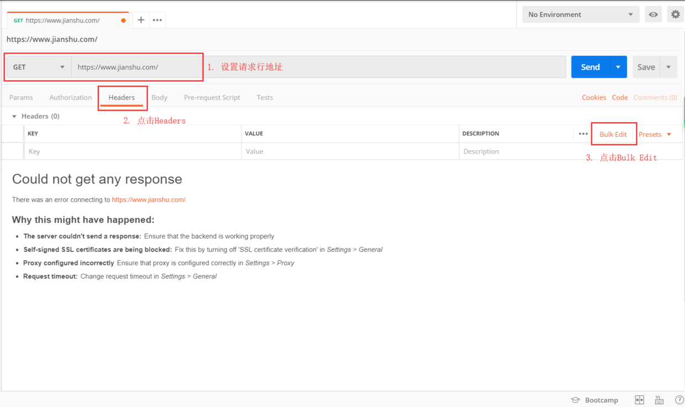685x407 pixels.
Task: Focus the header Value input cell
Action: point(350,151)
